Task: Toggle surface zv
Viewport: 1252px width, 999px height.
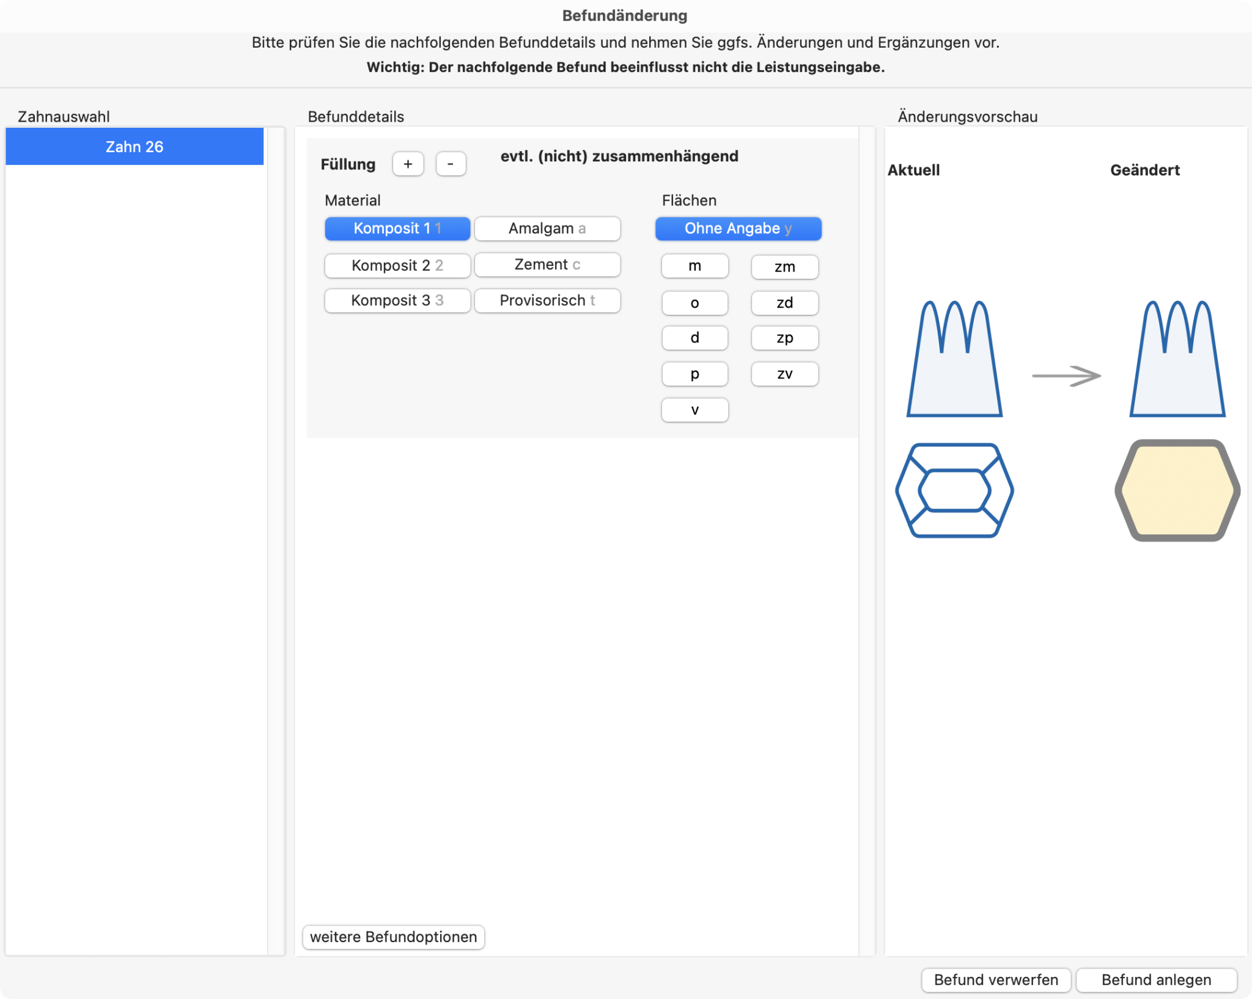Action: click(784, 374)
